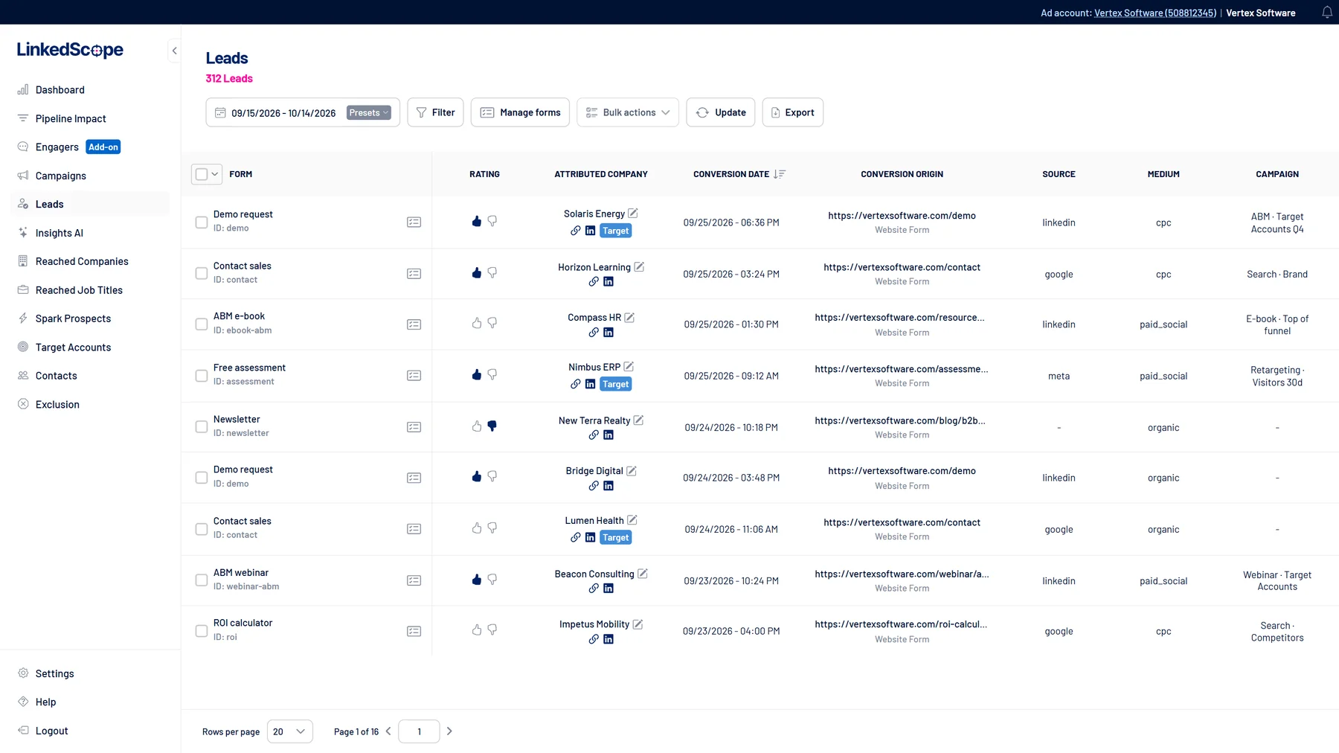Open website link icon for Nimbus ERP

575,384
